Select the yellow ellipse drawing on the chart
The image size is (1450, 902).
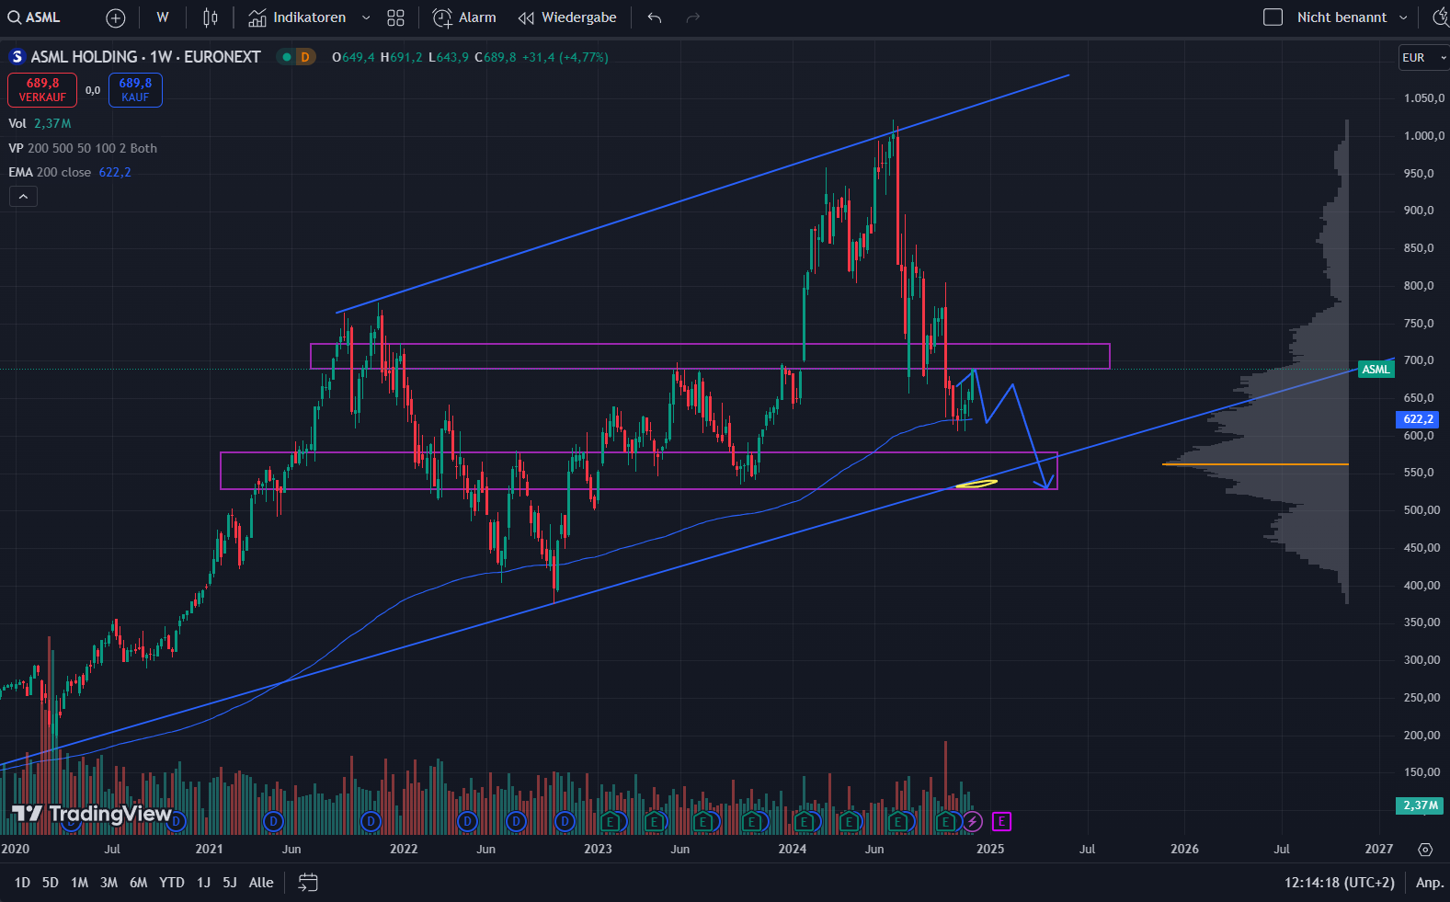[x=976, y=484]
